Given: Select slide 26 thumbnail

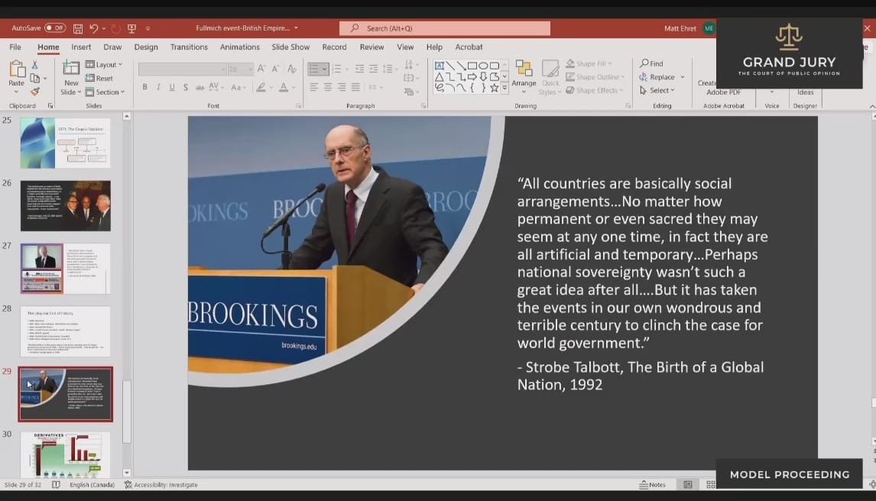Looking at the screenshot, I should [65, 205].
